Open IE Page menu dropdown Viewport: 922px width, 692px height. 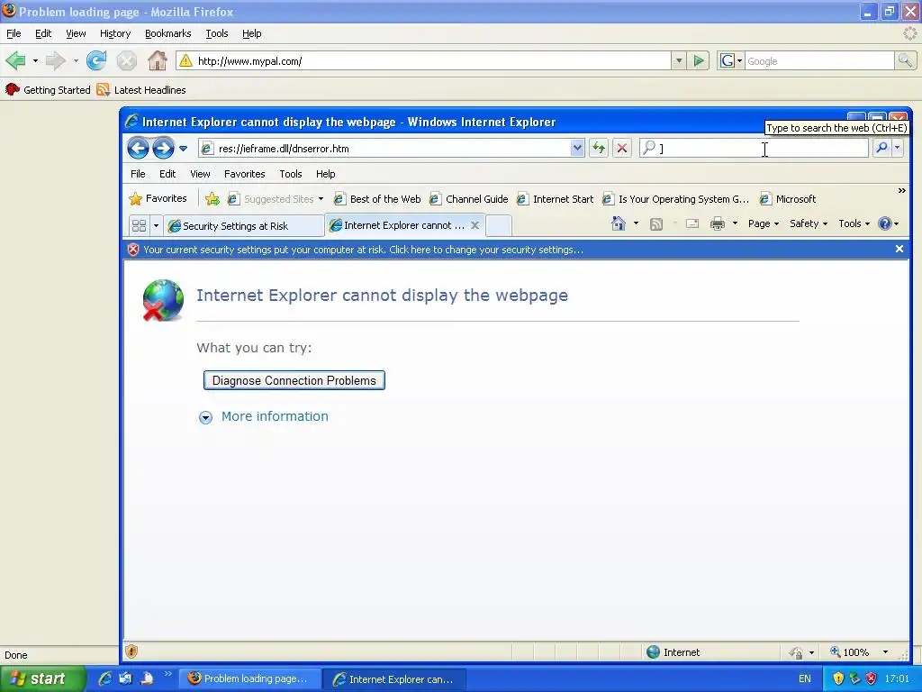coord(764,223)
